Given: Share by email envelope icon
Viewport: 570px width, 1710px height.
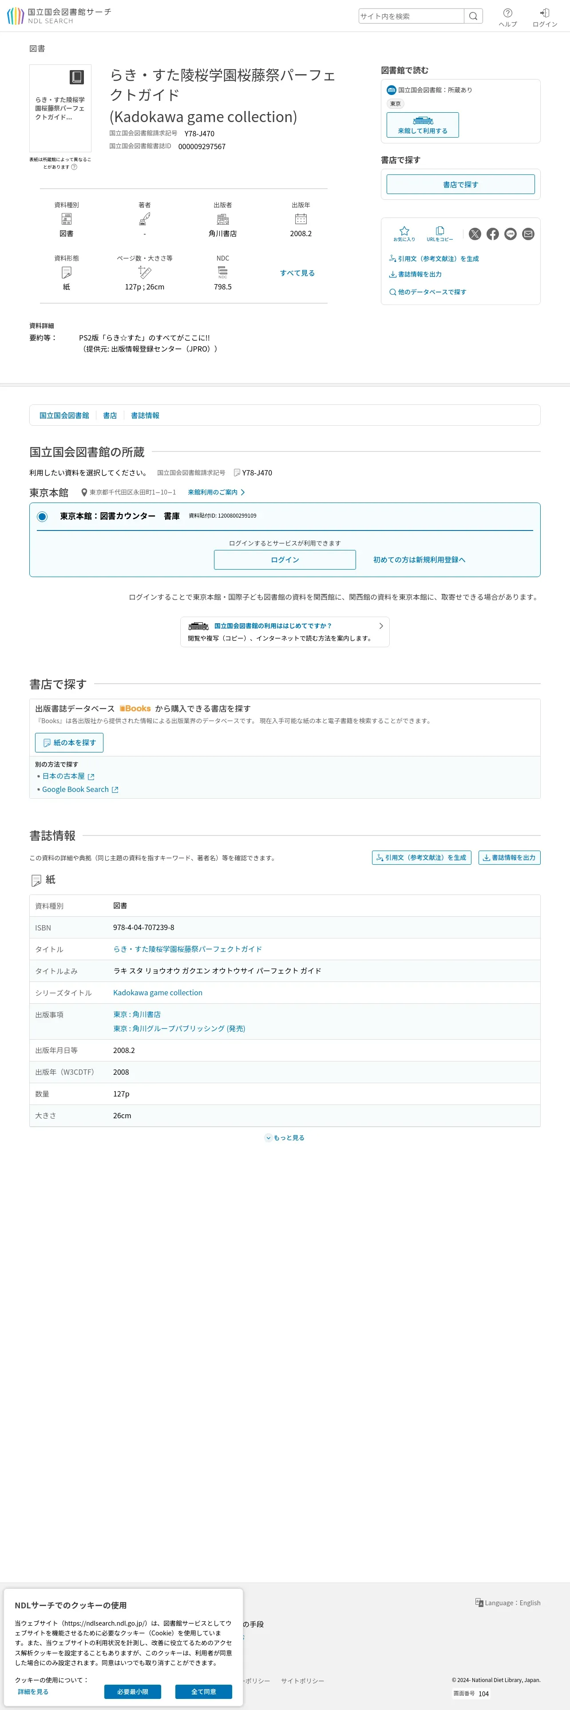Looking at the screenshot, I should coord(528,234).
